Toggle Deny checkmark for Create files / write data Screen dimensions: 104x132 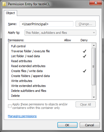click(84, 71)
